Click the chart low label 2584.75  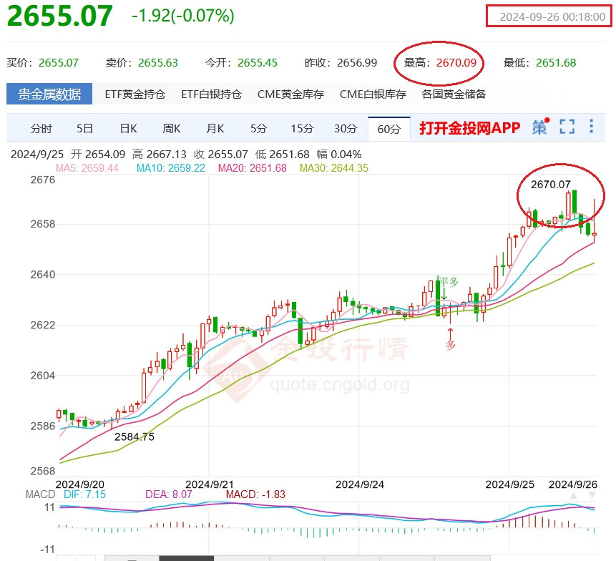135,437
